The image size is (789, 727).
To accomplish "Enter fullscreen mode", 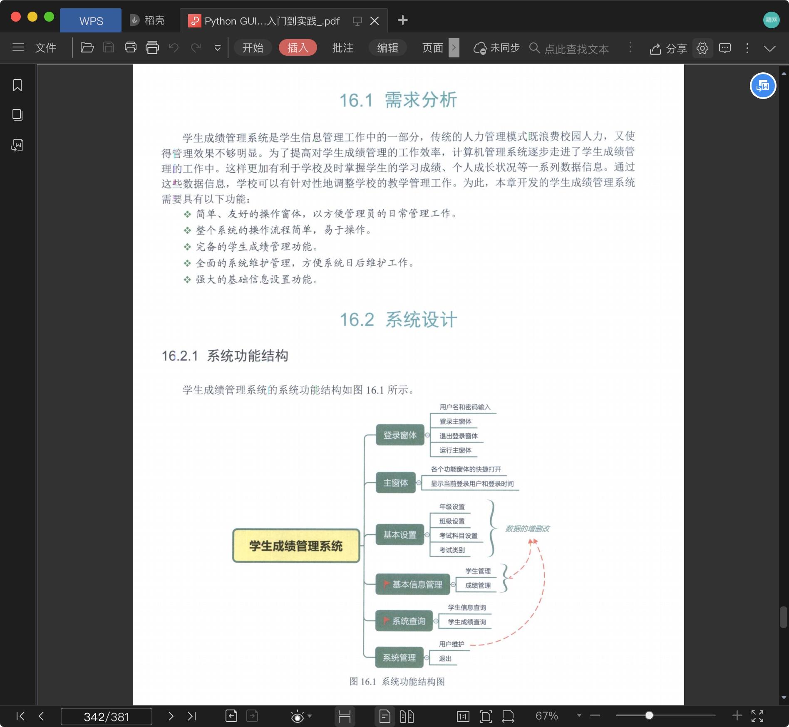I will [x=757, y=716].
